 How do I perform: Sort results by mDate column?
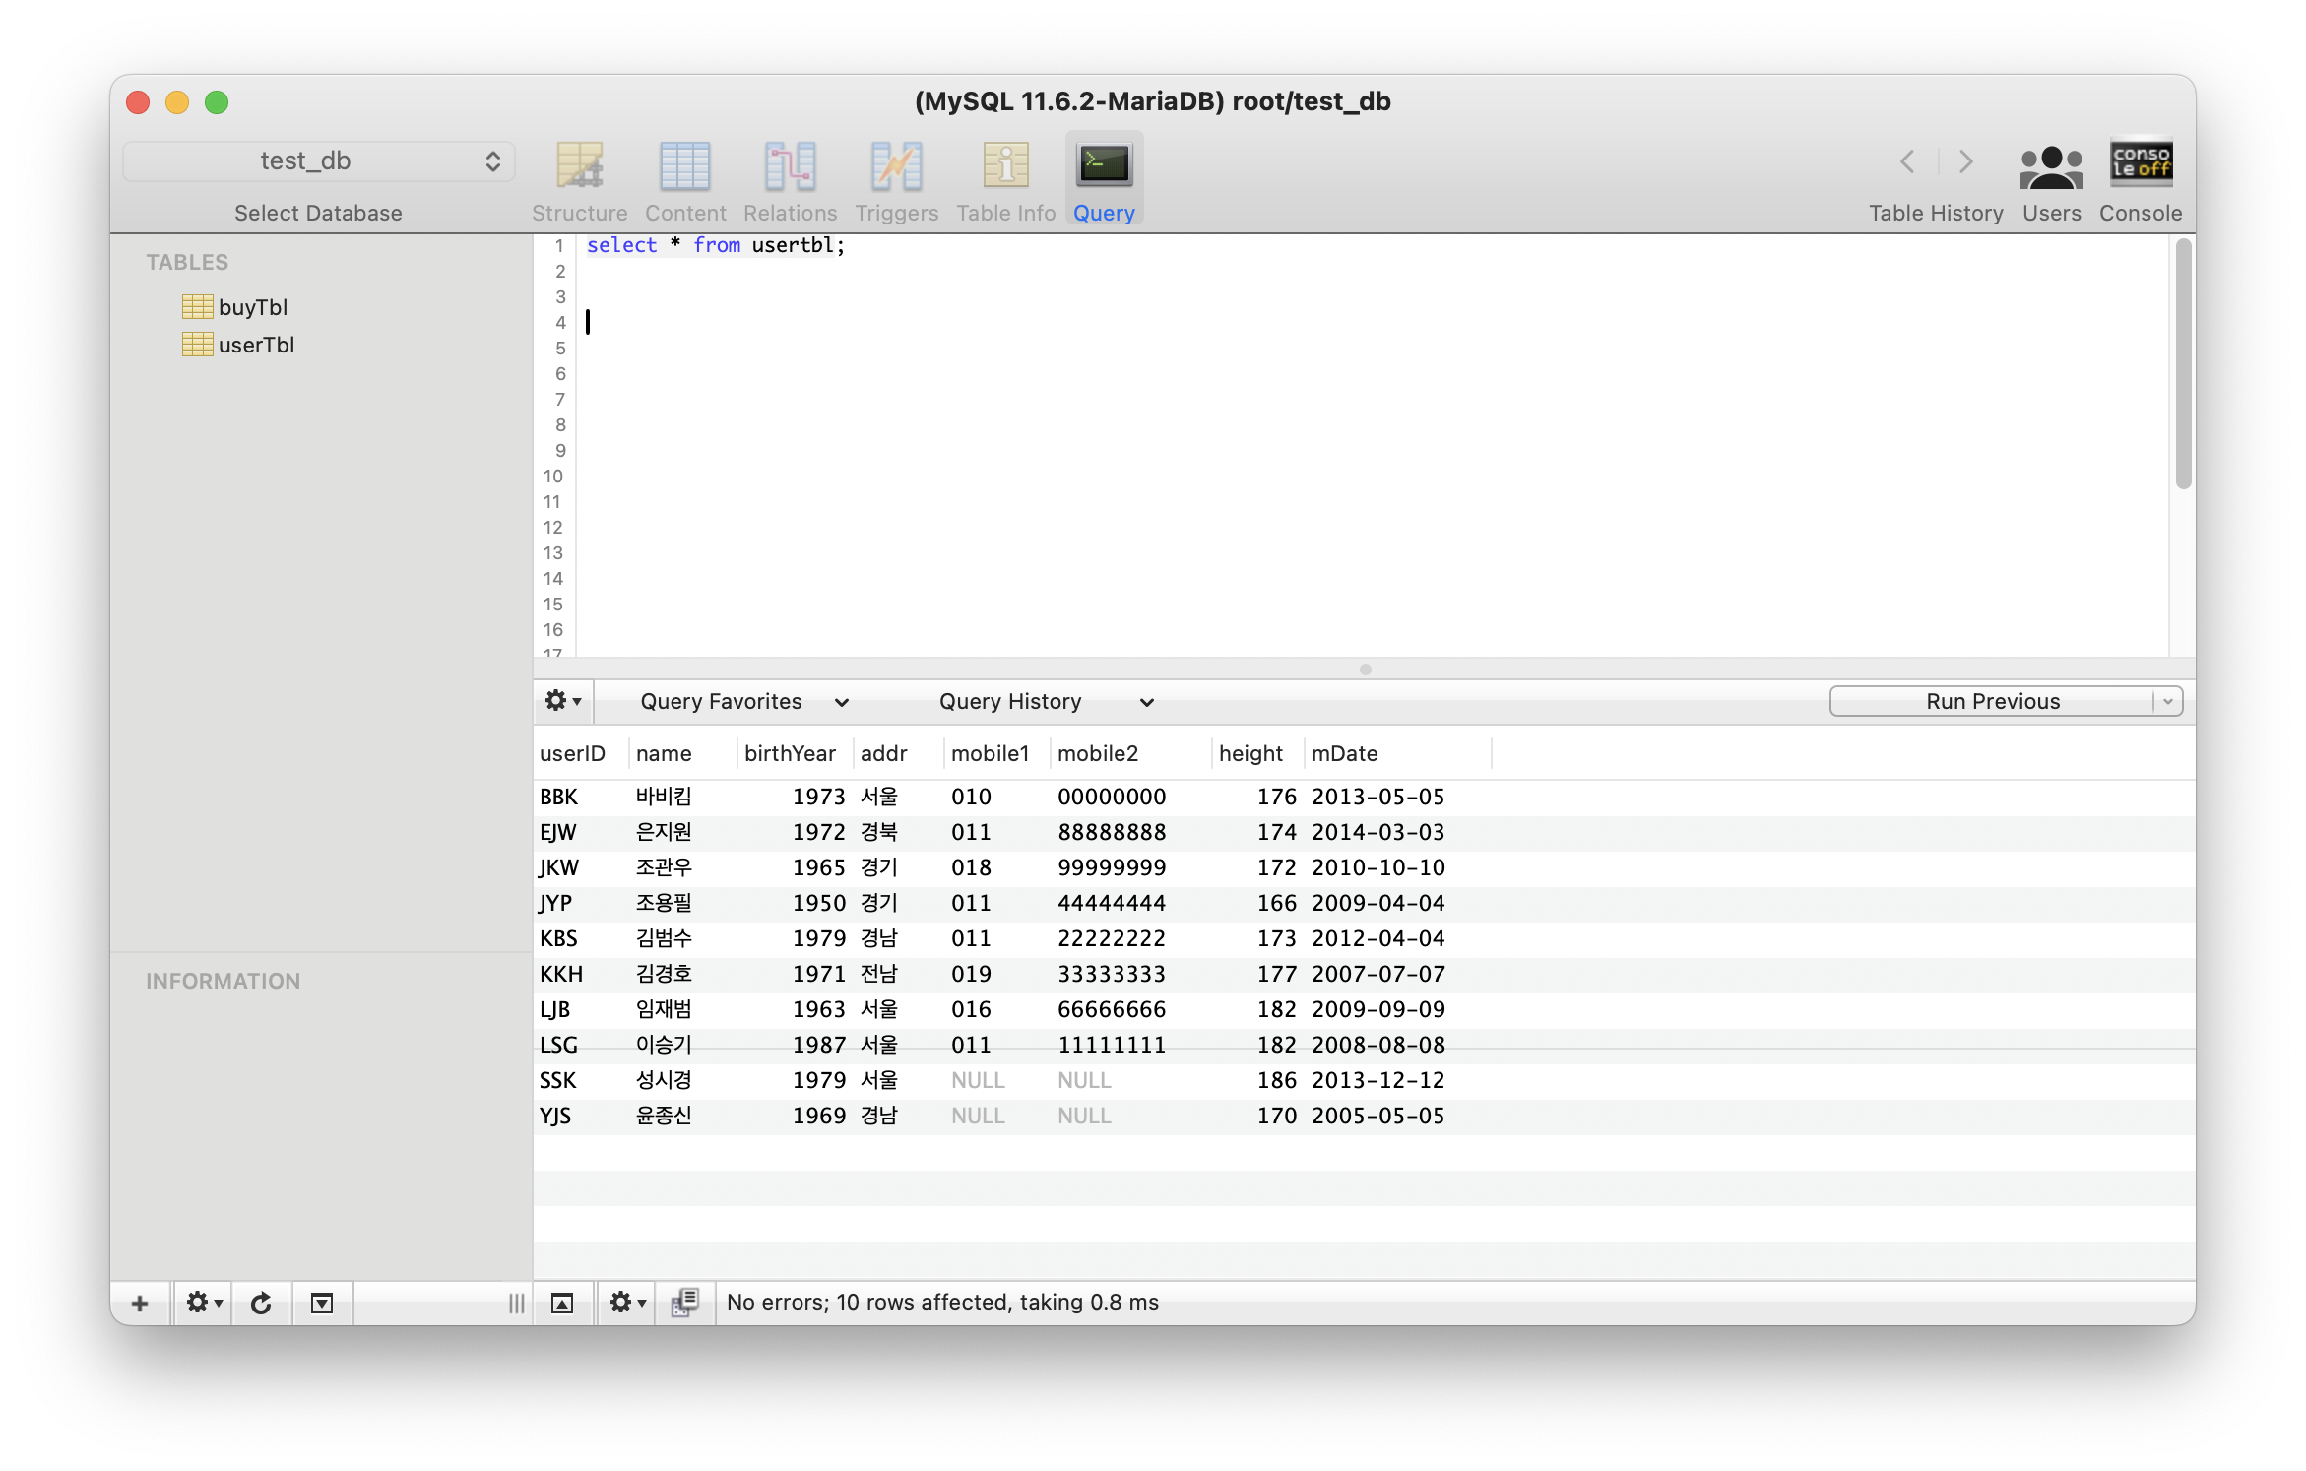click(1398, 753)
